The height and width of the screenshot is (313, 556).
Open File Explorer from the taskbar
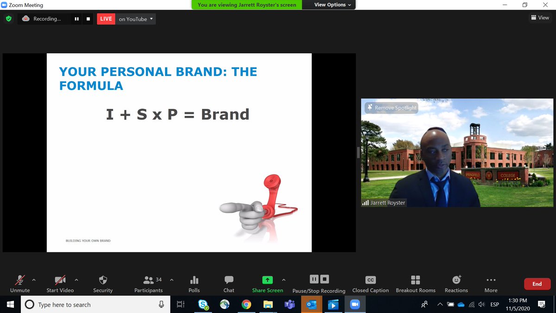coord(268,305)
